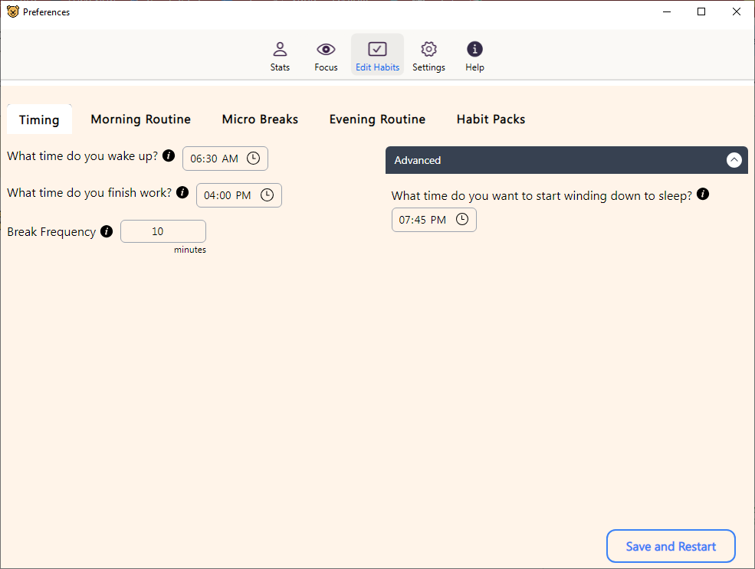Switch to the Timing tab
This screenshot has width=755, height=569.
pos(40,119)
